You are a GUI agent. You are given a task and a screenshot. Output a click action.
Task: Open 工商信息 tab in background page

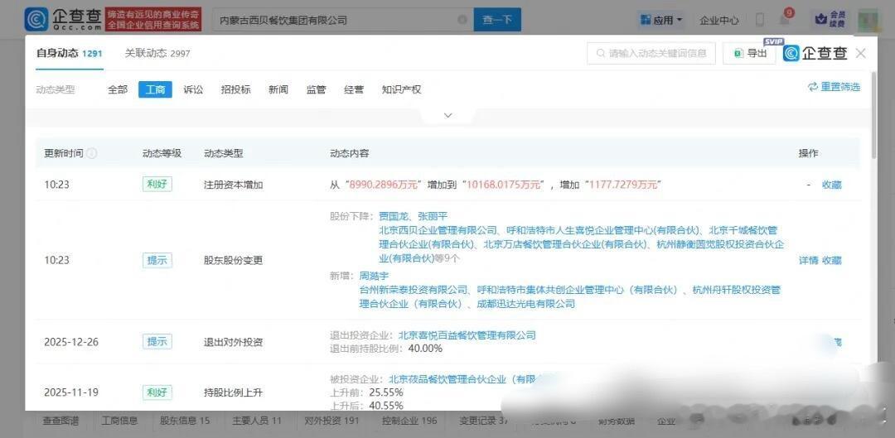119,421
